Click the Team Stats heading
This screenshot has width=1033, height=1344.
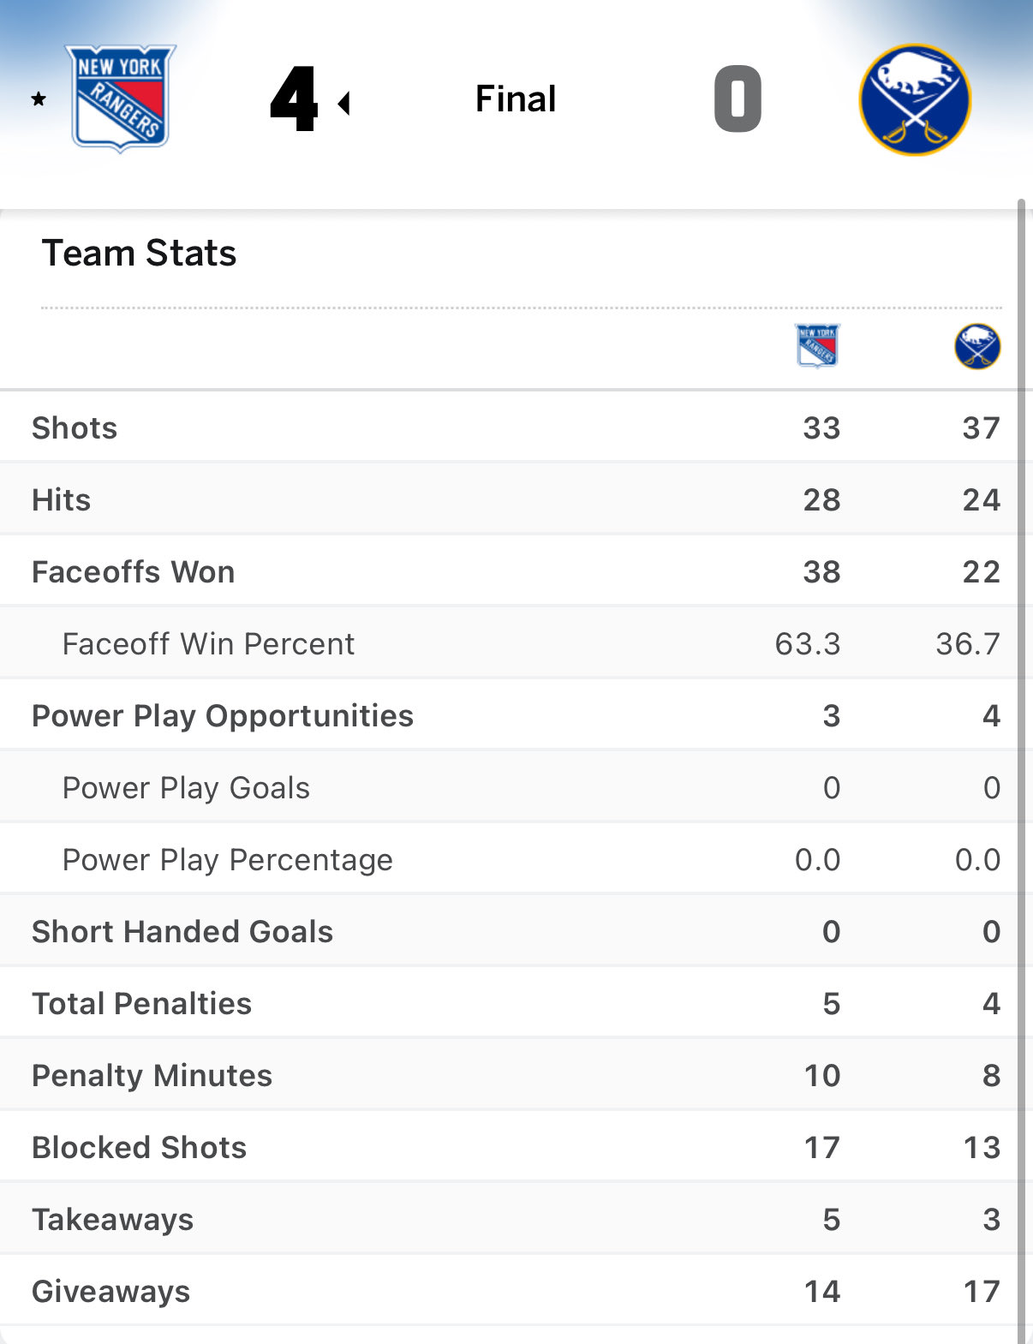139,254
